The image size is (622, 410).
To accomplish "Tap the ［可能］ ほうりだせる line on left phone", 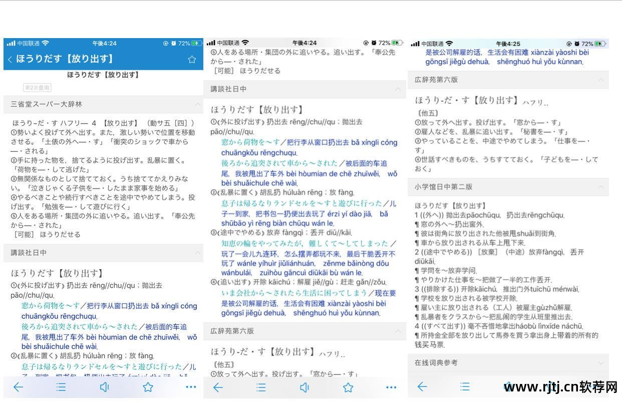I will (x=47, y=235).
